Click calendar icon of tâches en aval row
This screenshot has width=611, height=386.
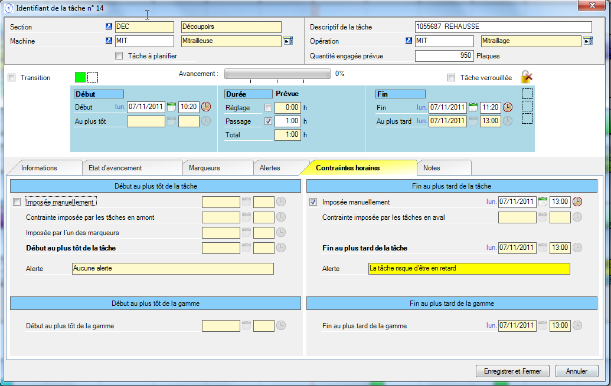(x=543, y=217)
